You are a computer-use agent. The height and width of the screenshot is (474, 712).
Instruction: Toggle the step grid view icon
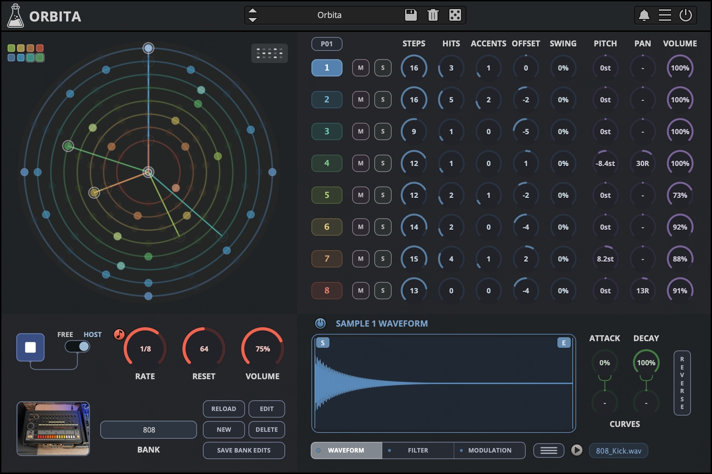[269, 53]
